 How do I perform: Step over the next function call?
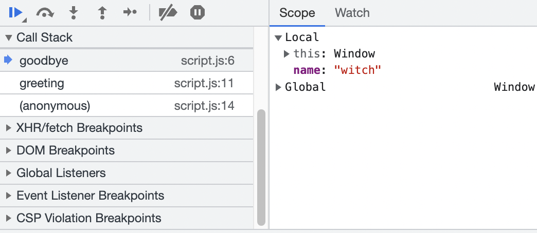45,13
